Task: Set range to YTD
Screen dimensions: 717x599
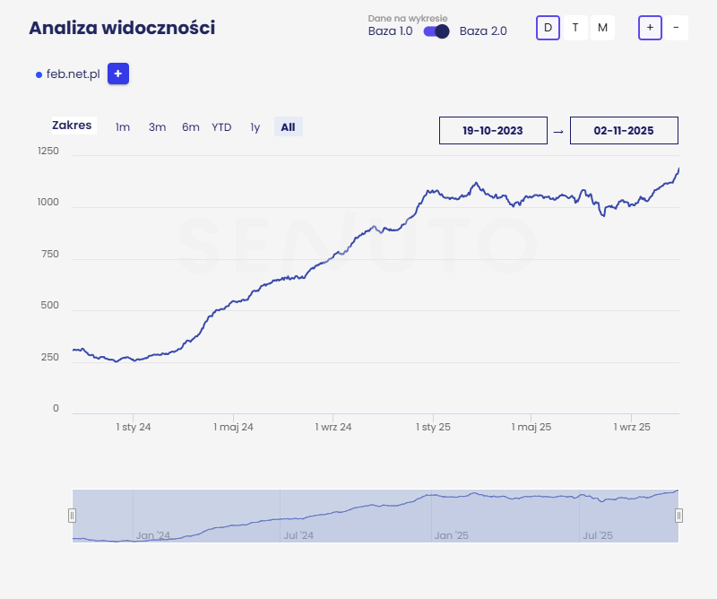Action: 221,127
